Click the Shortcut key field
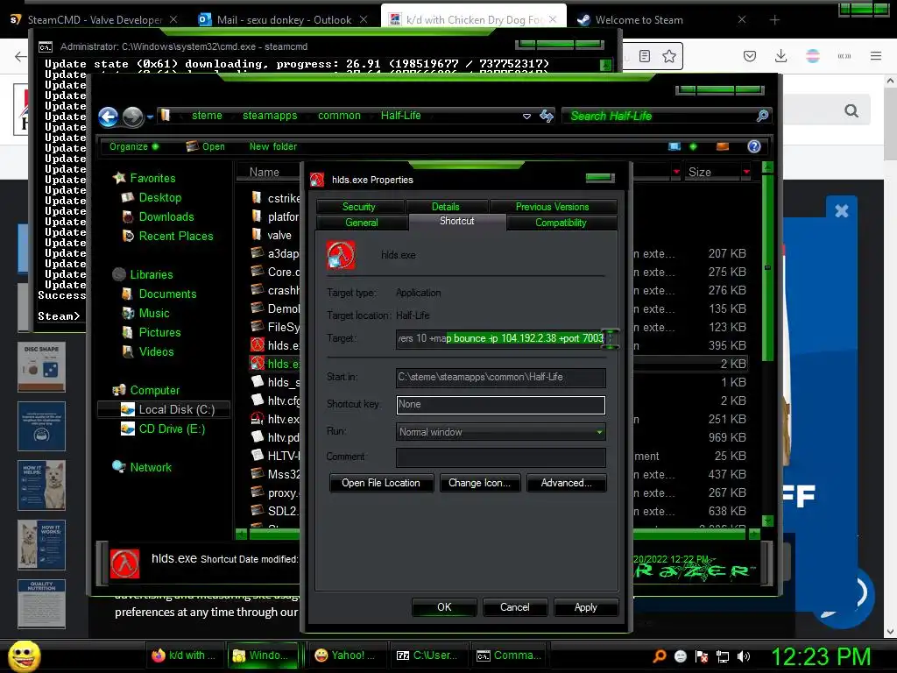897x673 pixels. pos(500,405)
